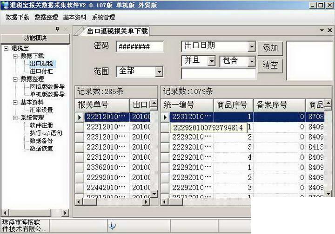The width and height of the screenshot is (335, 234).
Task: Click the left grid's scroll left arrow
Action: 79,201
